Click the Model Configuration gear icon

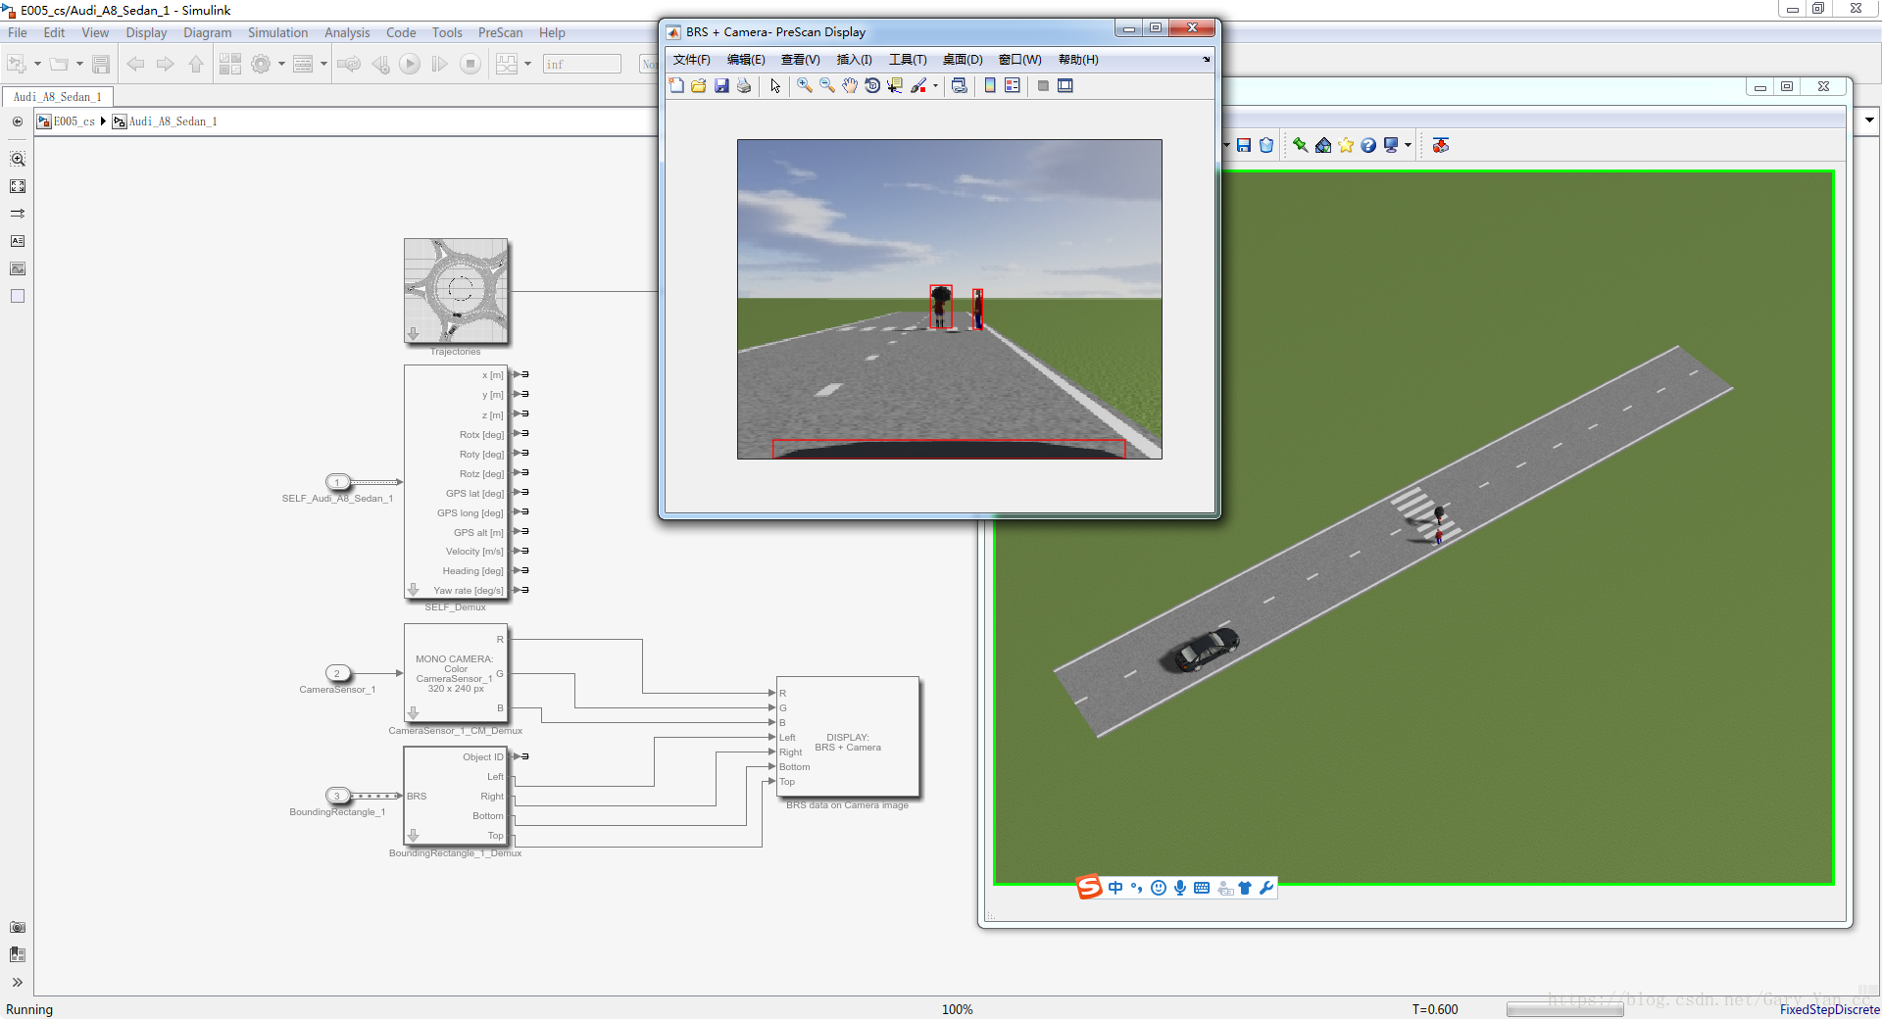click(261, 65)
